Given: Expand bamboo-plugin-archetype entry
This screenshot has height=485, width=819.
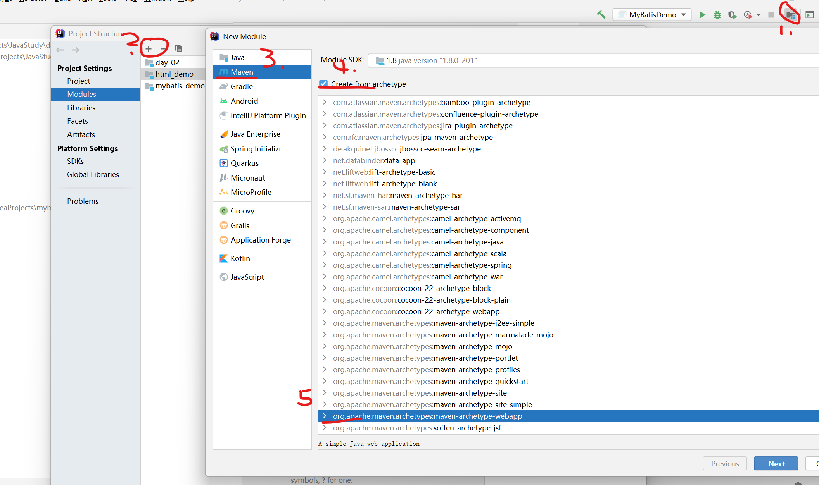Looking at the screenshot, I should tap(325, 102).
